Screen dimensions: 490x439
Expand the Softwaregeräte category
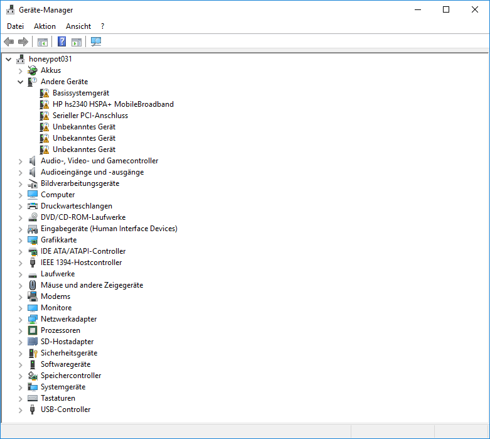(x=21, y=364)
